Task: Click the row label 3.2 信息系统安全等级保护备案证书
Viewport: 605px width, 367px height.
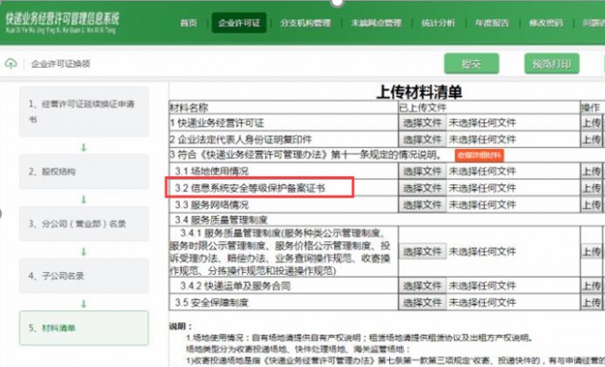Action: [x=250, y=188]
